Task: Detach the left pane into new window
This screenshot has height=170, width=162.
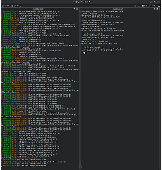Action: (77, 9)
